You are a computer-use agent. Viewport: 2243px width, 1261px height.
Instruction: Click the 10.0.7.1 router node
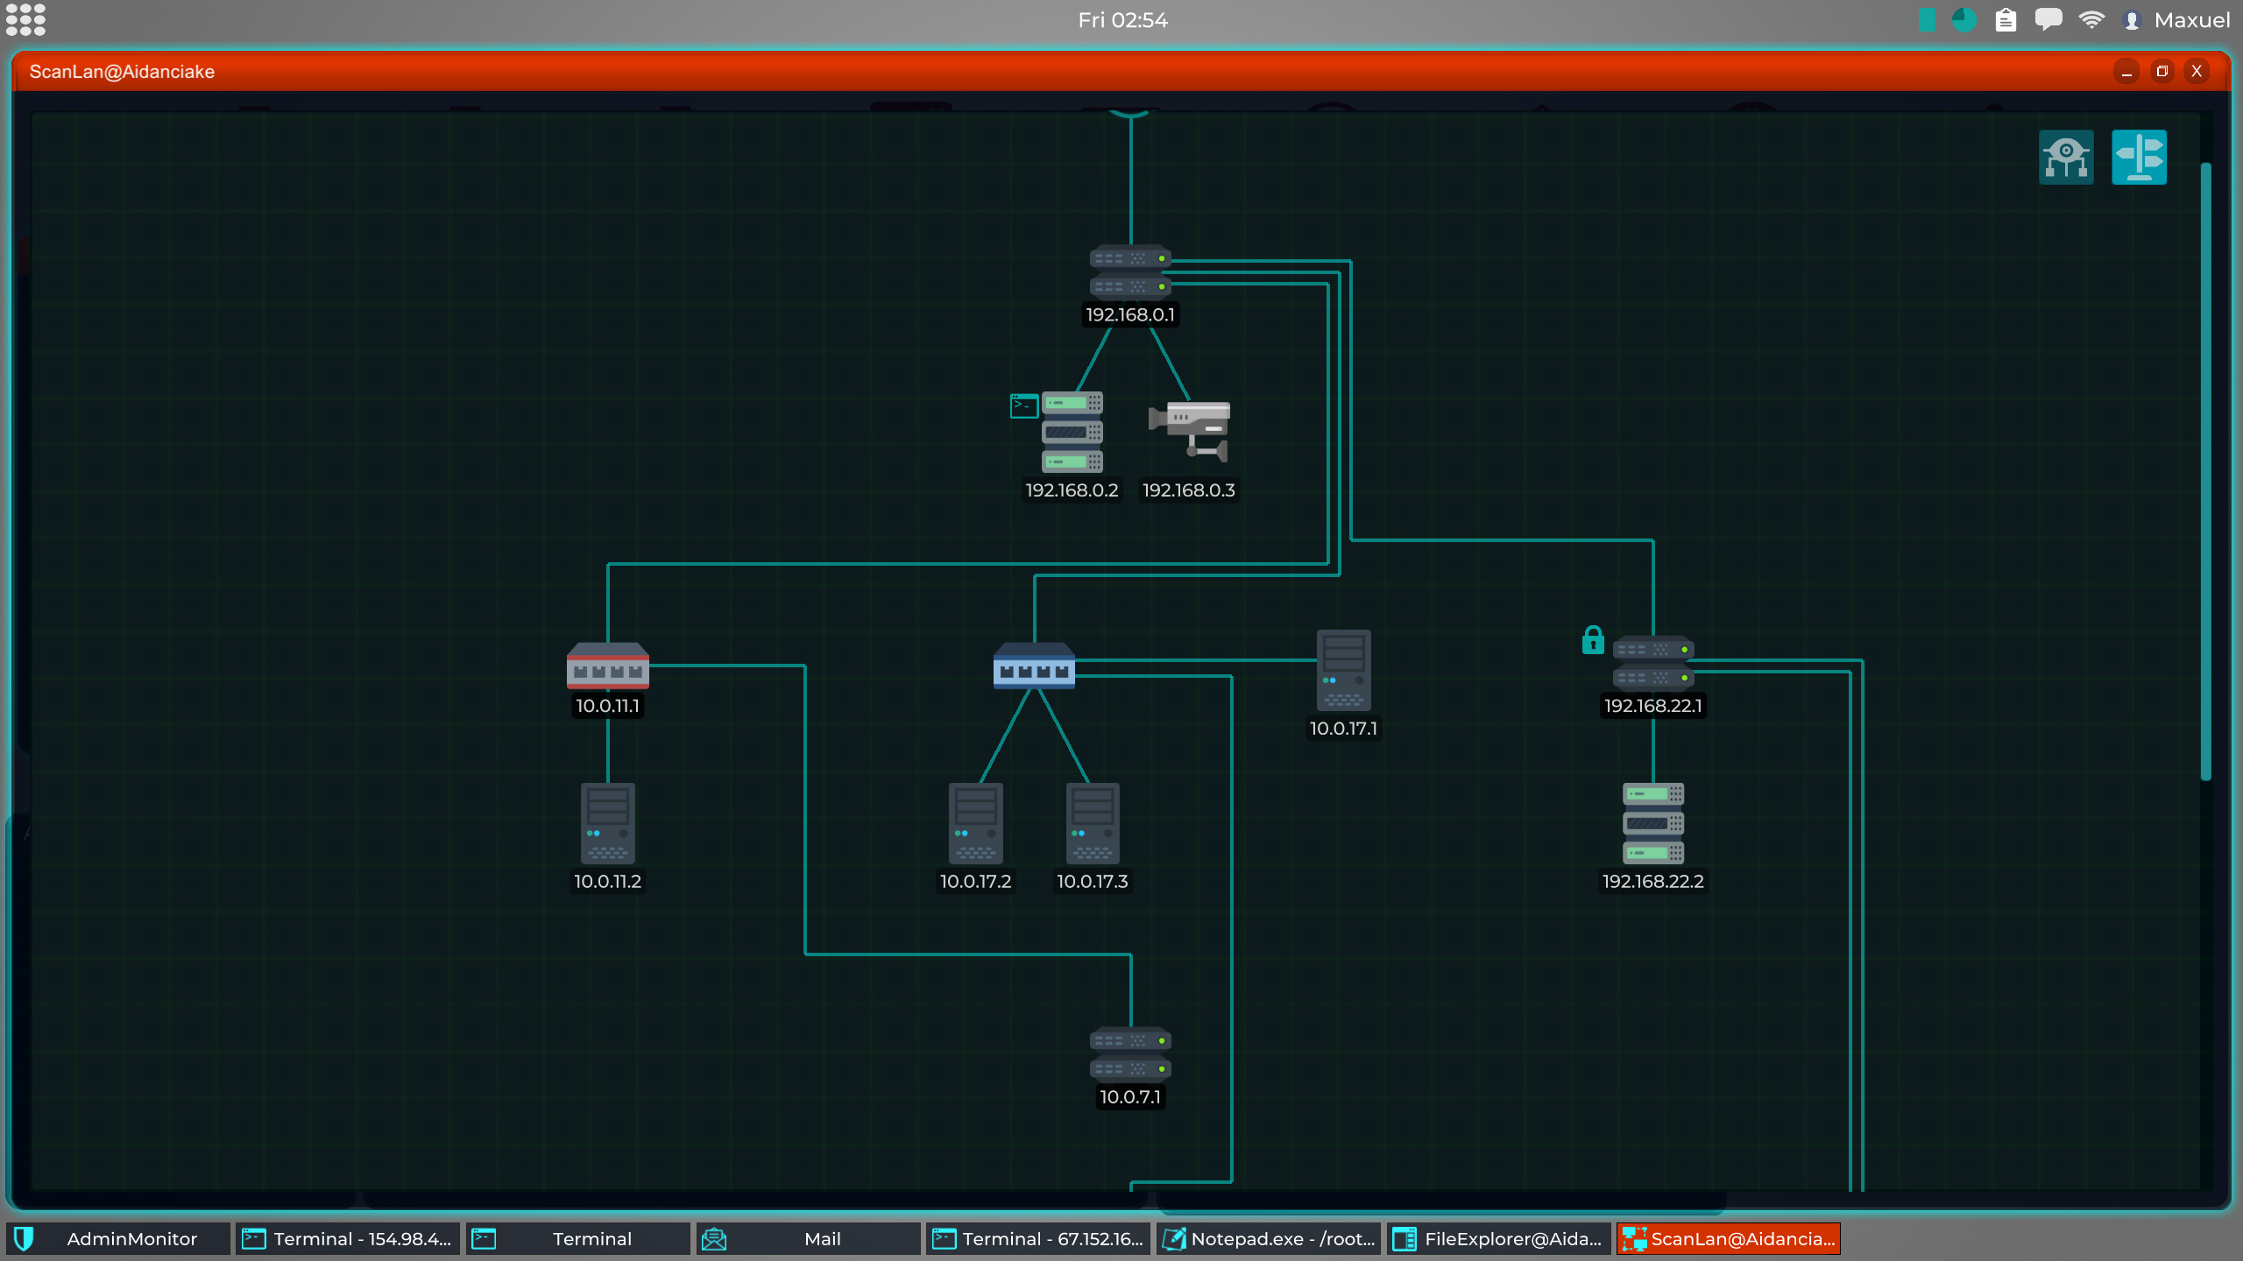click(1130, 1054)
